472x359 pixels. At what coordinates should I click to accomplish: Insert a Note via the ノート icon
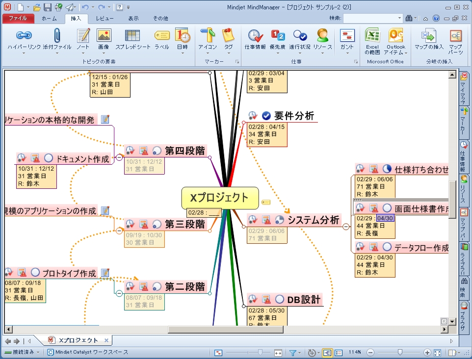pyautogui.click(x=83, y=35)
